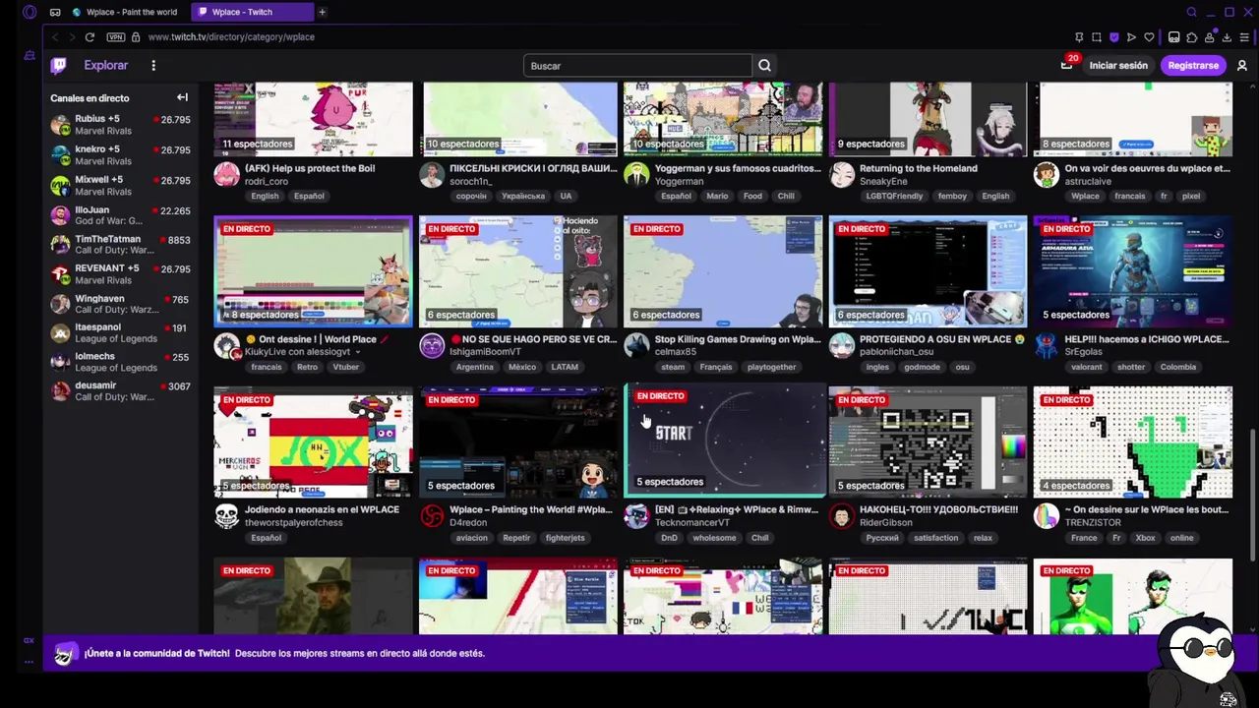The height and width of the screenshot is (708, 1259).
Task: Go back with browser back arrow
Action: tap(55, 37)
